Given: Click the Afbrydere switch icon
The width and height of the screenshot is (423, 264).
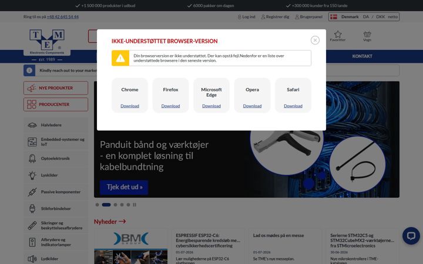Looking at the screenshot, I should tap(32, 242).
